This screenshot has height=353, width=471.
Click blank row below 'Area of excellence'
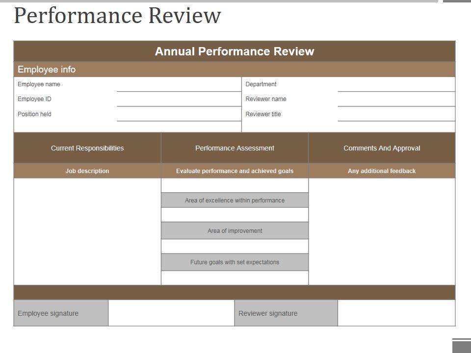[x=235, y=215]
